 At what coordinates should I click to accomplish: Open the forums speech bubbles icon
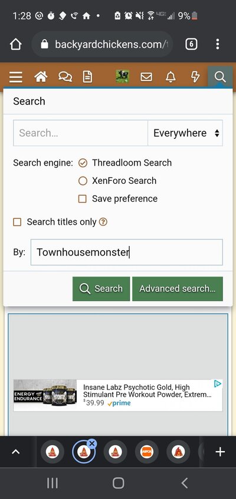point(65,77)
